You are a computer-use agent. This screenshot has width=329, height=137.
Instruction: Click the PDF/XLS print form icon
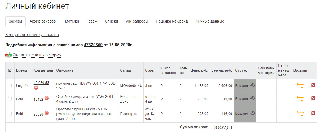pyautogui.click(x=8, y=55)
